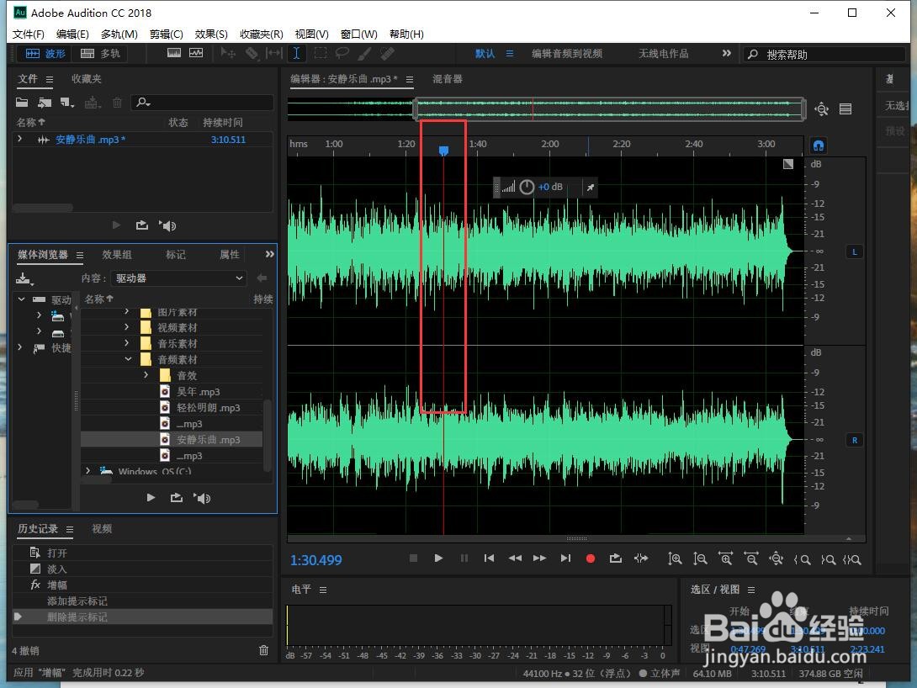This screenshot has height=688, width=917.
Task: Expand the 音效 folder
Action: pos(146,374)
